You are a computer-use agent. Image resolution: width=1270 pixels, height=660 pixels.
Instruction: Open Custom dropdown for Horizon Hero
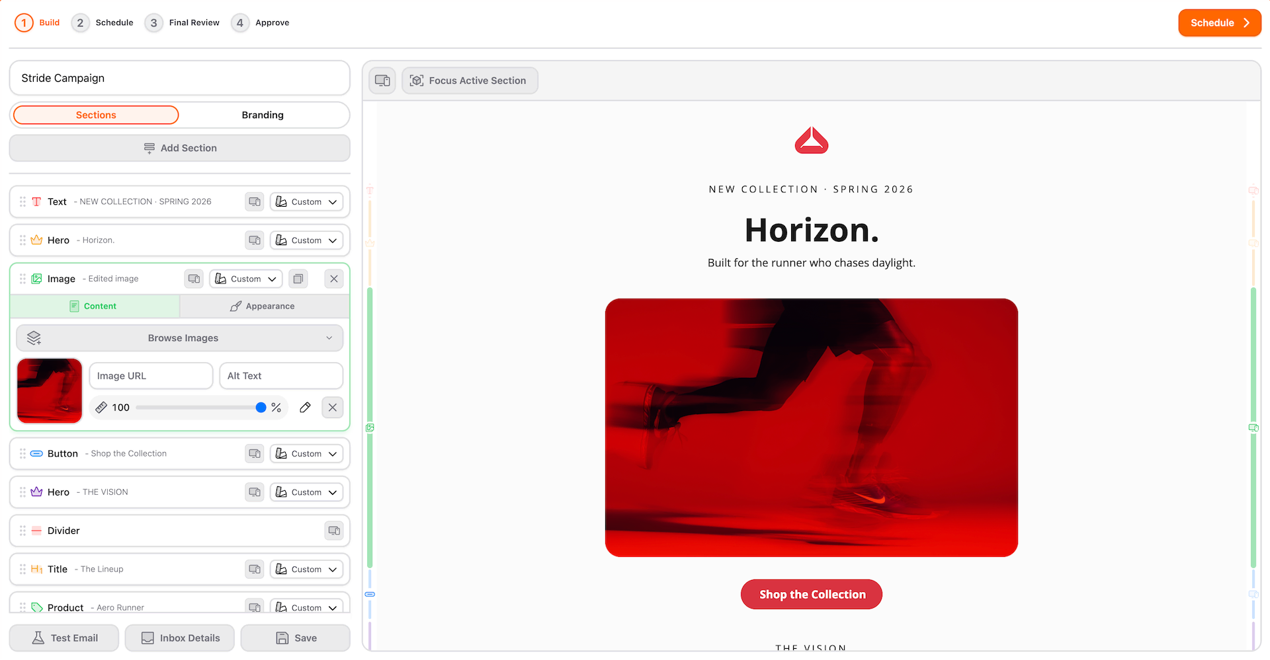point(306,240)
